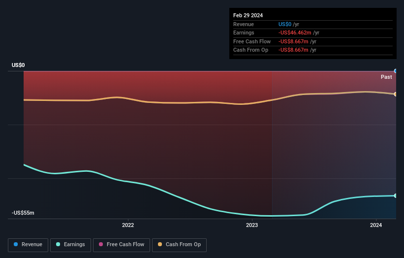Toggle the Earnings legend button
The width and height of the screenshot is (404, 258).
[x=70, y=245]
